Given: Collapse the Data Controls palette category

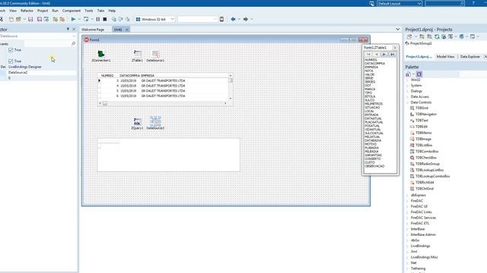Looking at the screenshot, I should pyautogui.click(x=408, y=102).
